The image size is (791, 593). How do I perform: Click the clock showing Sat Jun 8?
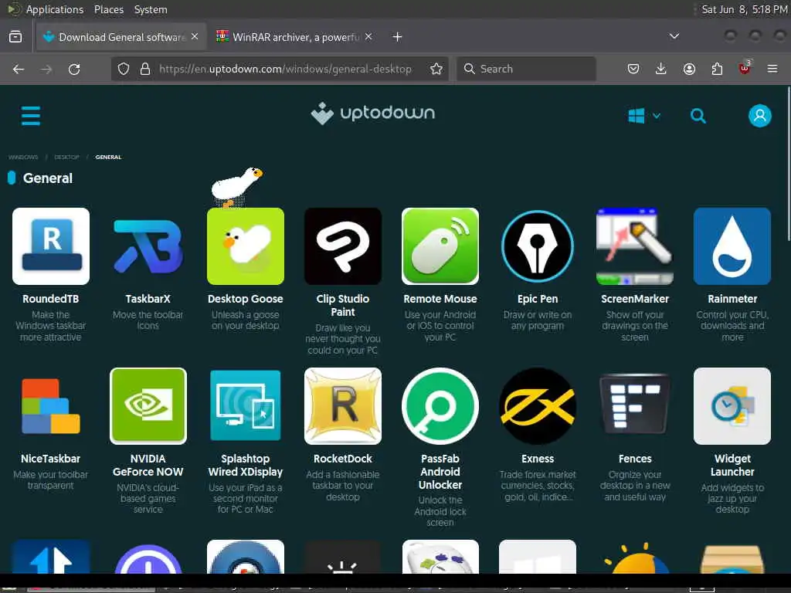[x=745, y=9]
